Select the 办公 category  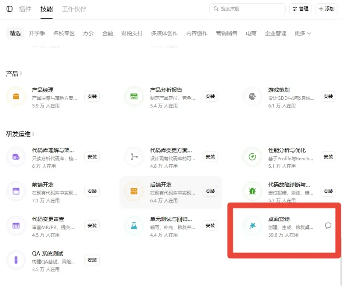click(x=88, y=33)
